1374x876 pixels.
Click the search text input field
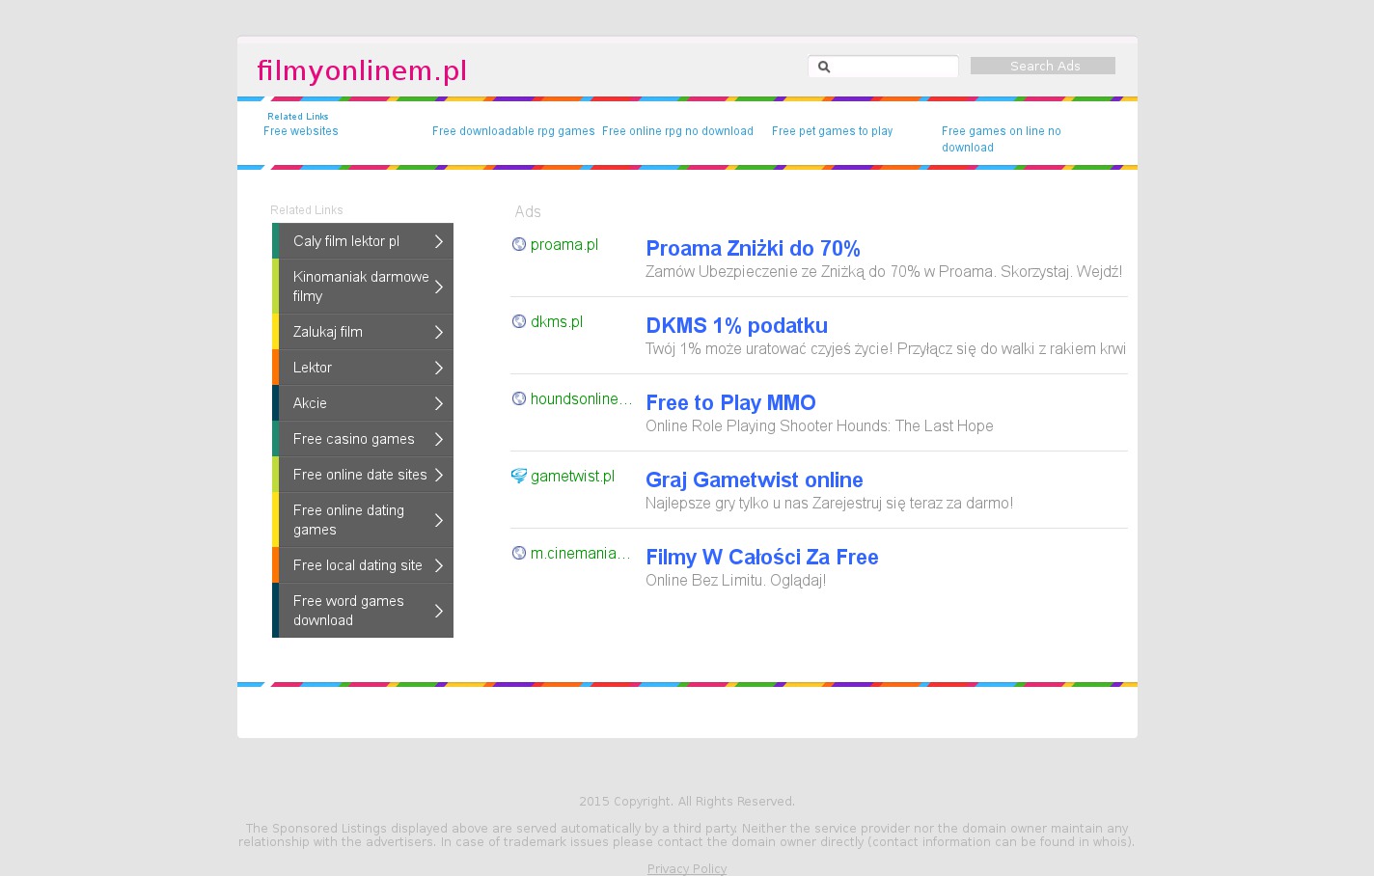coord(893,67)
